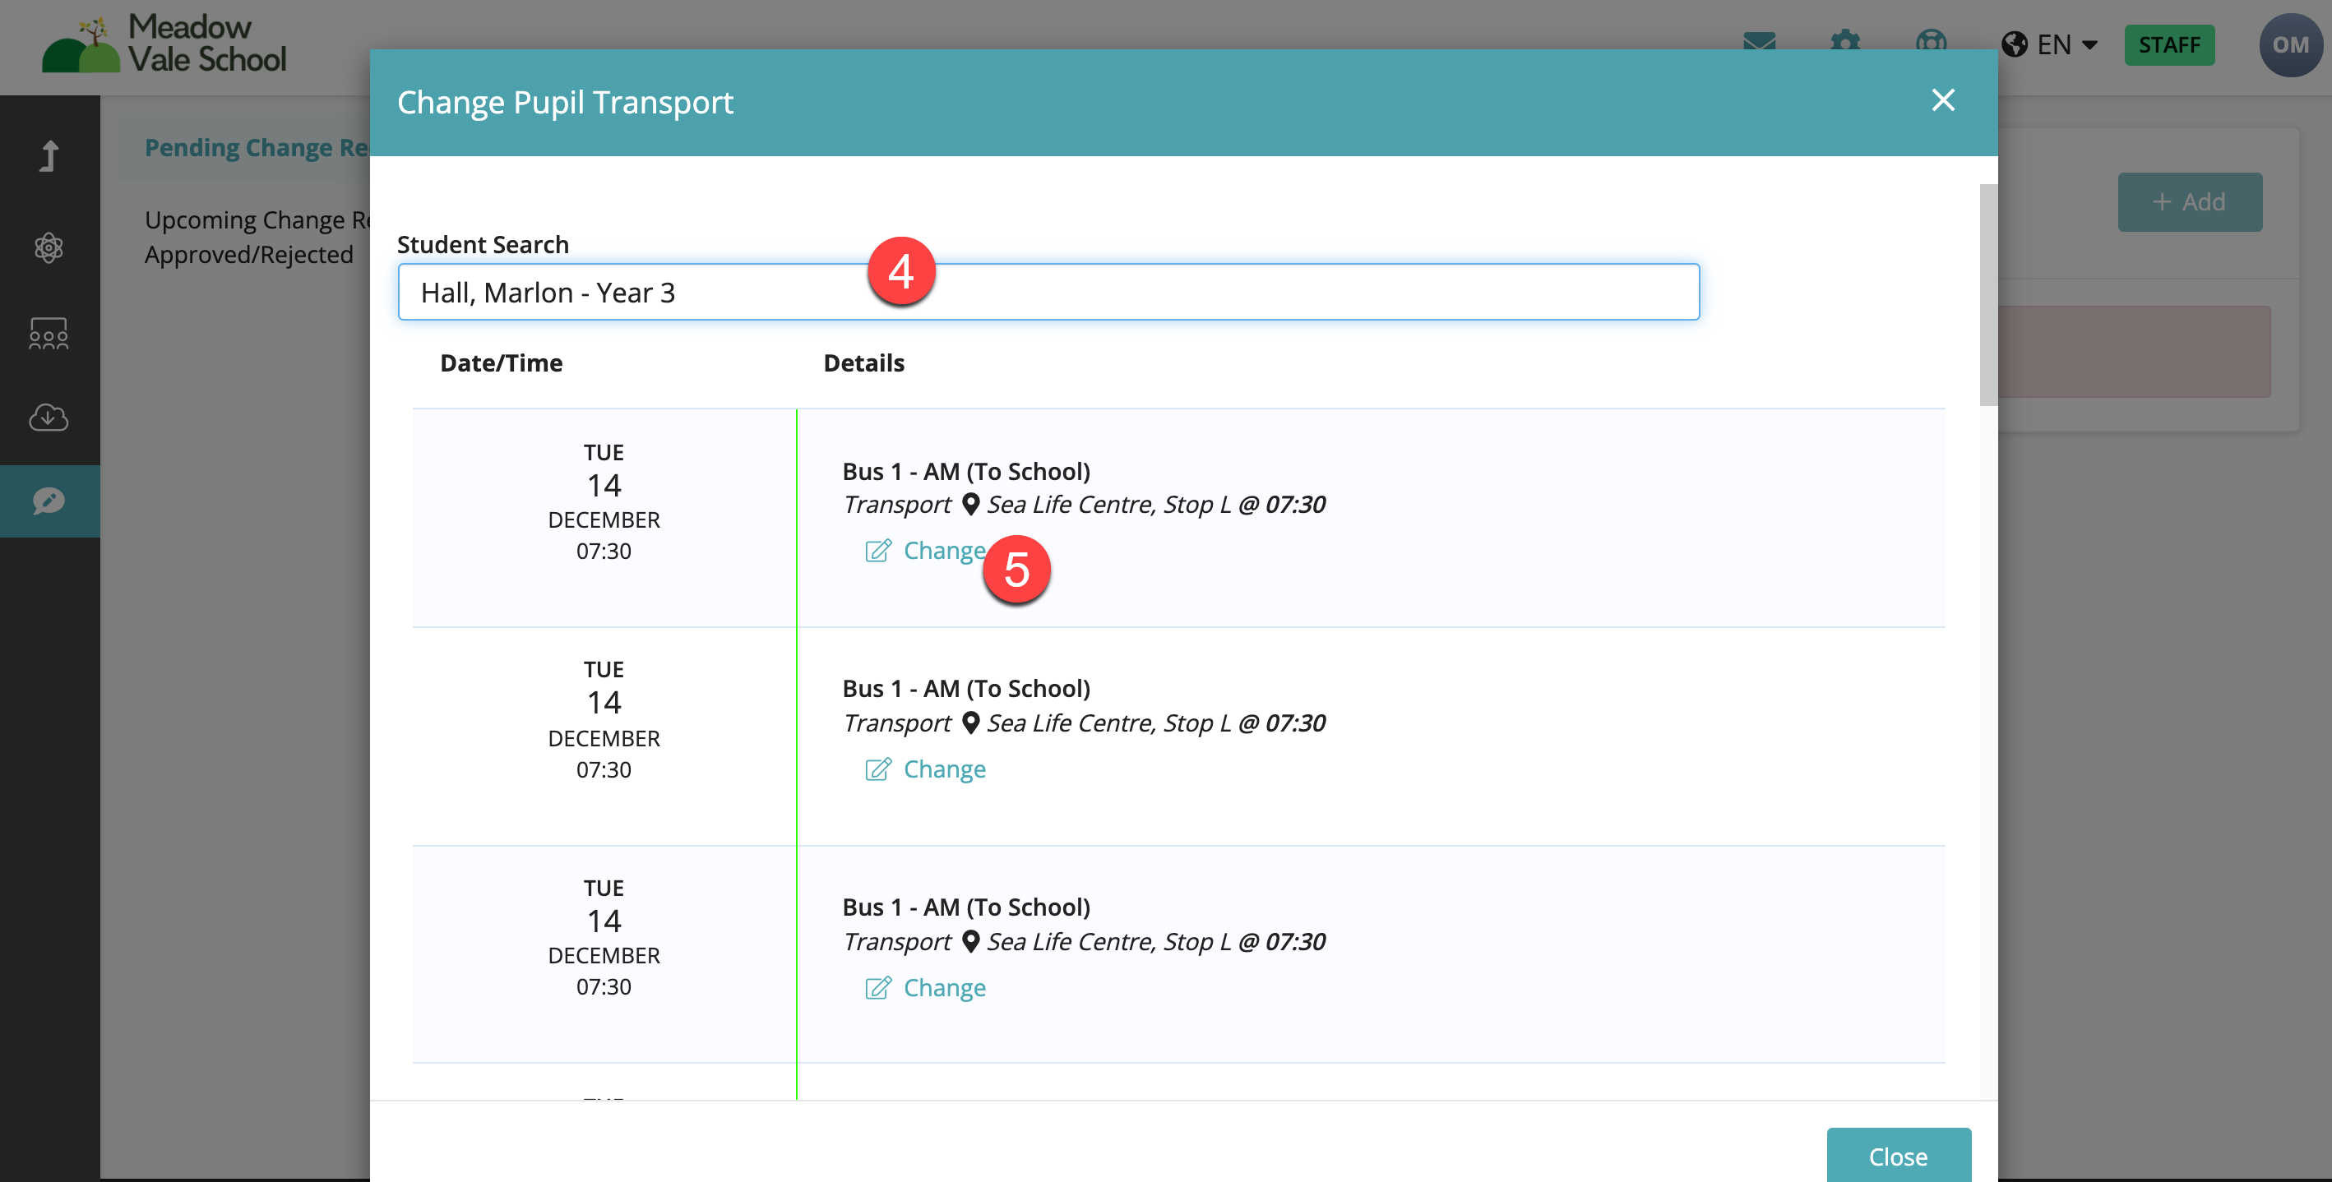Open the OM user avatar menu

point(2290,44)
